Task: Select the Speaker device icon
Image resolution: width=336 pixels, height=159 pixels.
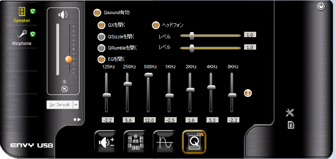Action: 22,11
